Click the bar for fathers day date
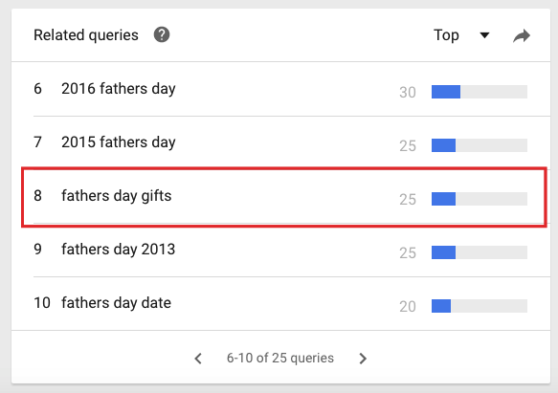 tap(479, 306)
